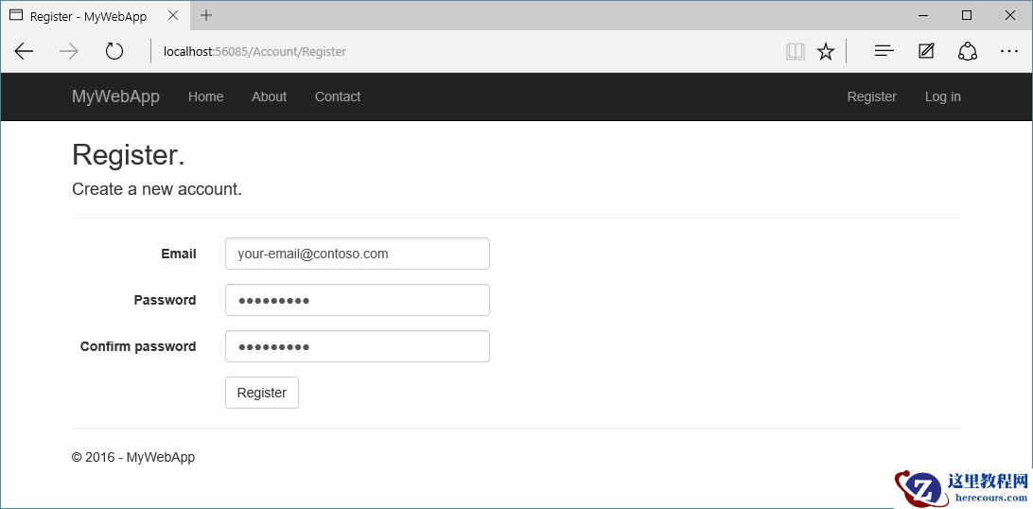1033x509 pixels.
Task: Click Log in in navbar
Action: tap(942, 97)
